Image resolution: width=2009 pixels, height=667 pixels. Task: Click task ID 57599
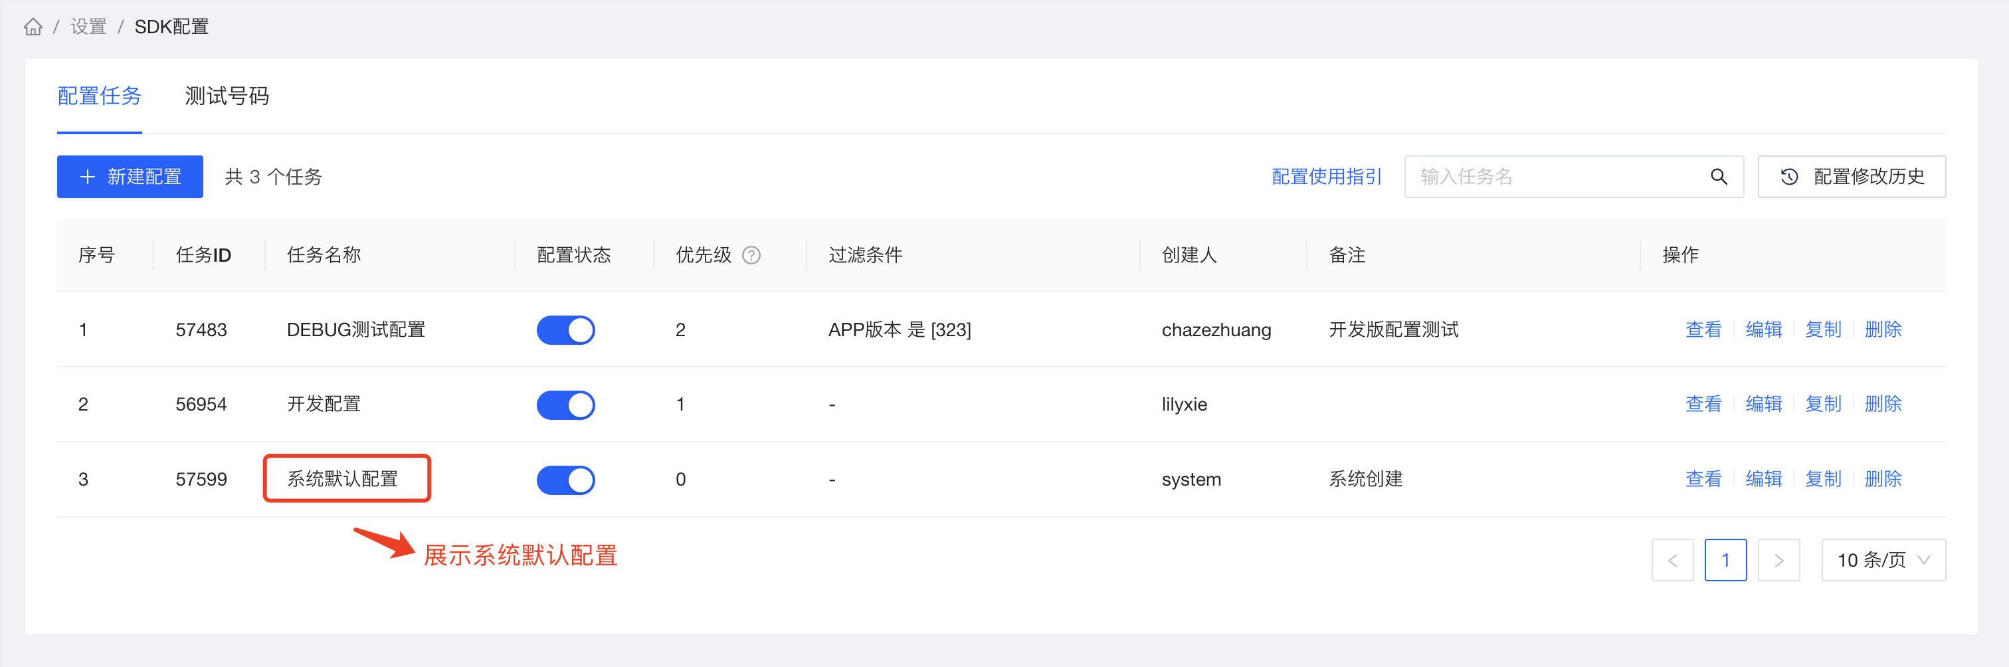point(201,480)
